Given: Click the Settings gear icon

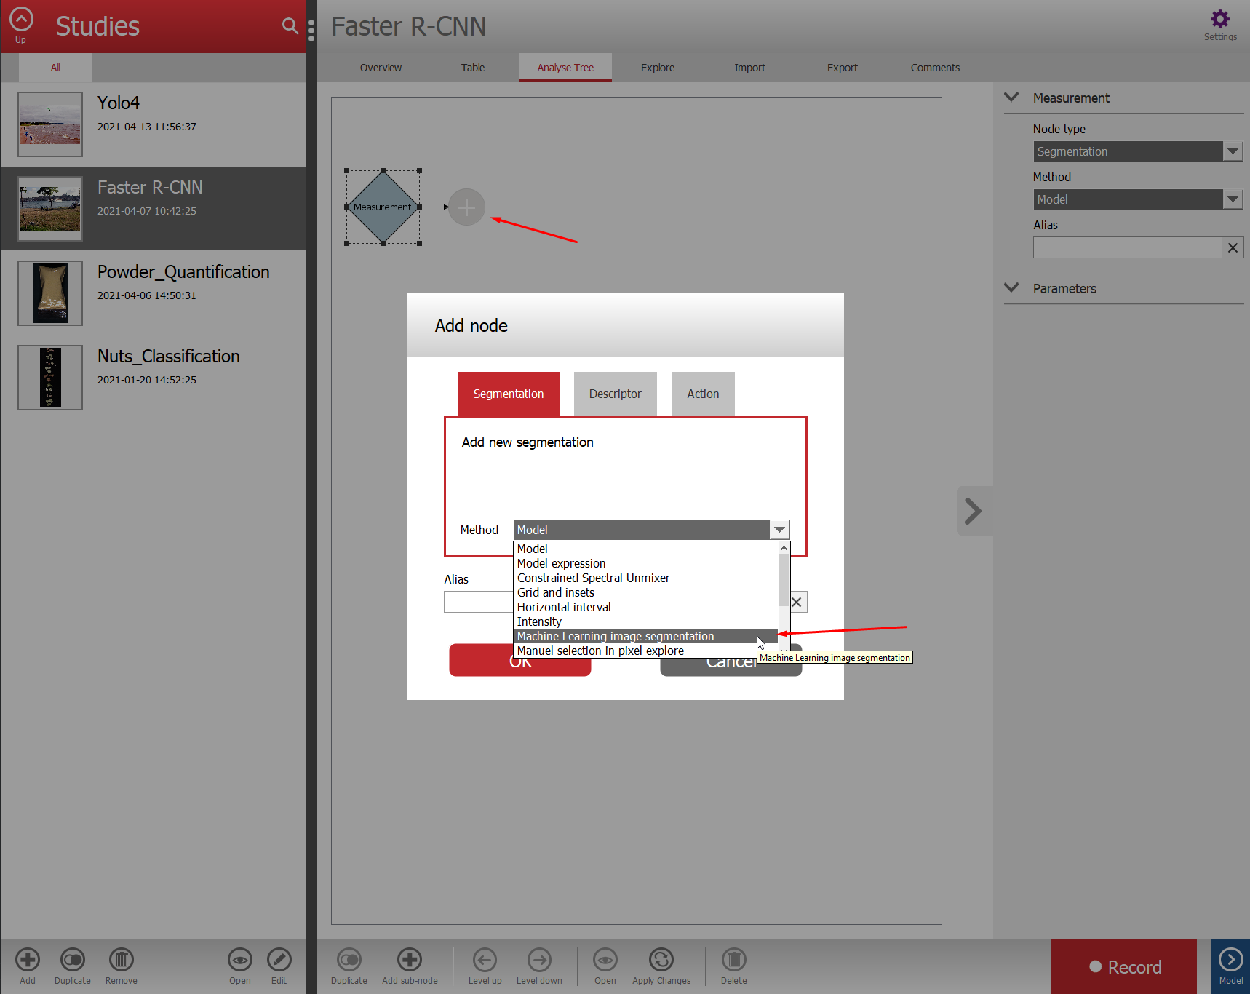Looking at the screenshot, I should pos(1219,20).
